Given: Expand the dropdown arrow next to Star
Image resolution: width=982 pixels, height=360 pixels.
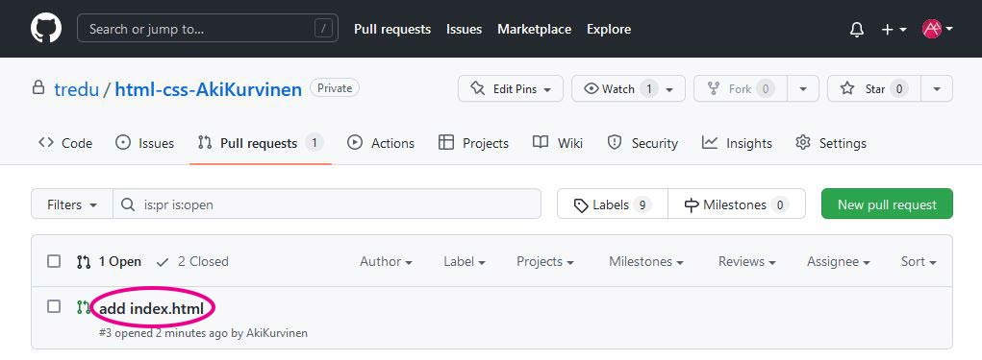Looking at the screenshot, I should pyautogui.click(x=937, y=88).
